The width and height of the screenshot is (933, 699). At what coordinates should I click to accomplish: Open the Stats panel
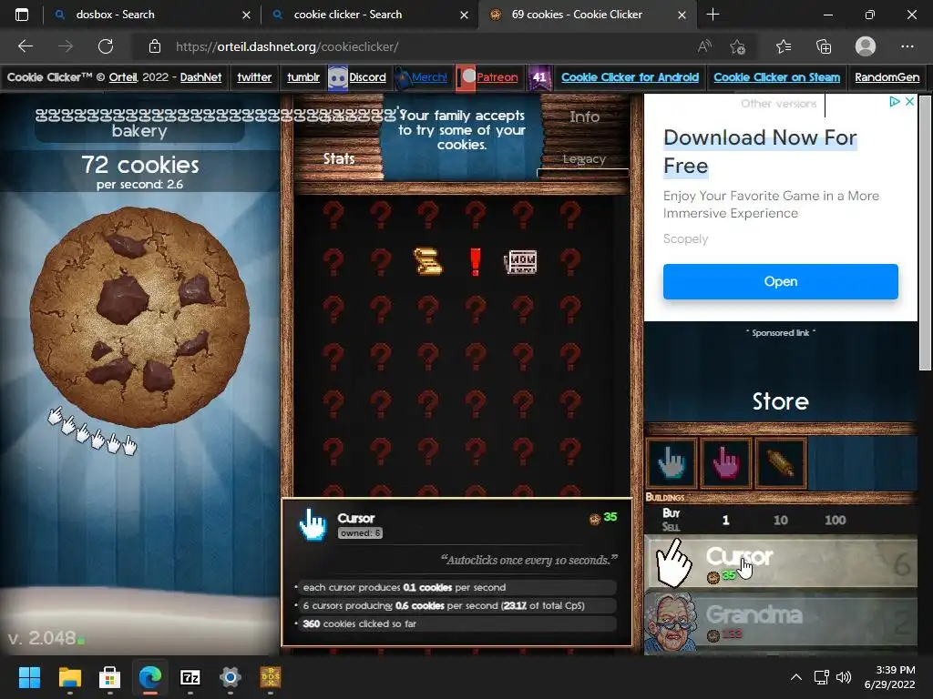pyautogui.click(x=339, y=158)
